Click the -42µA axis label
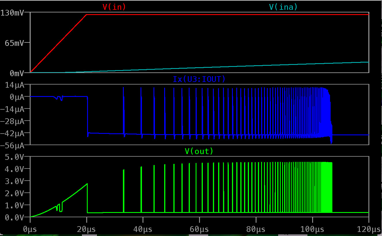 coord(12,134)
